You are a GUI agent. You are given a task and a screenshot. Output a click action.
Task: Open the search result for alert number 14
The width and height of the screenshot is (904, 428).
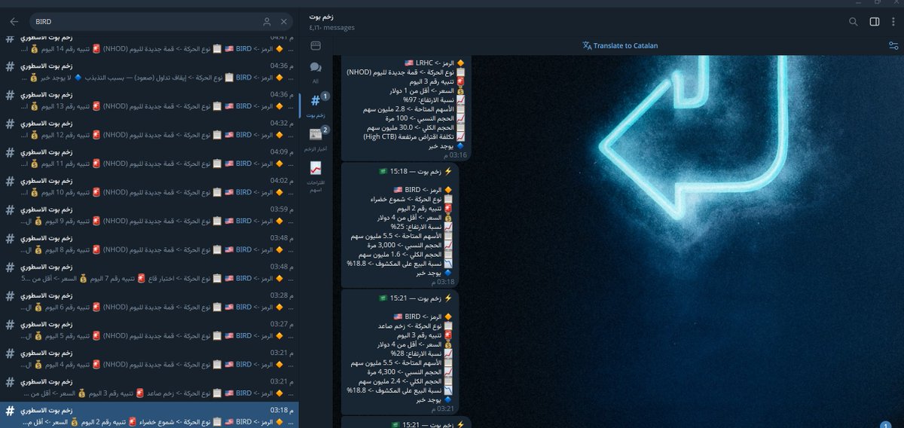149,44
